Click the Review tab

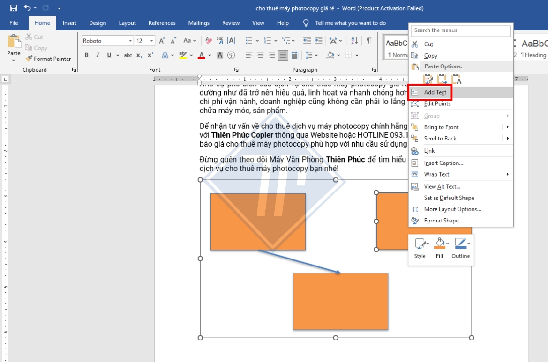pos(231,23)
